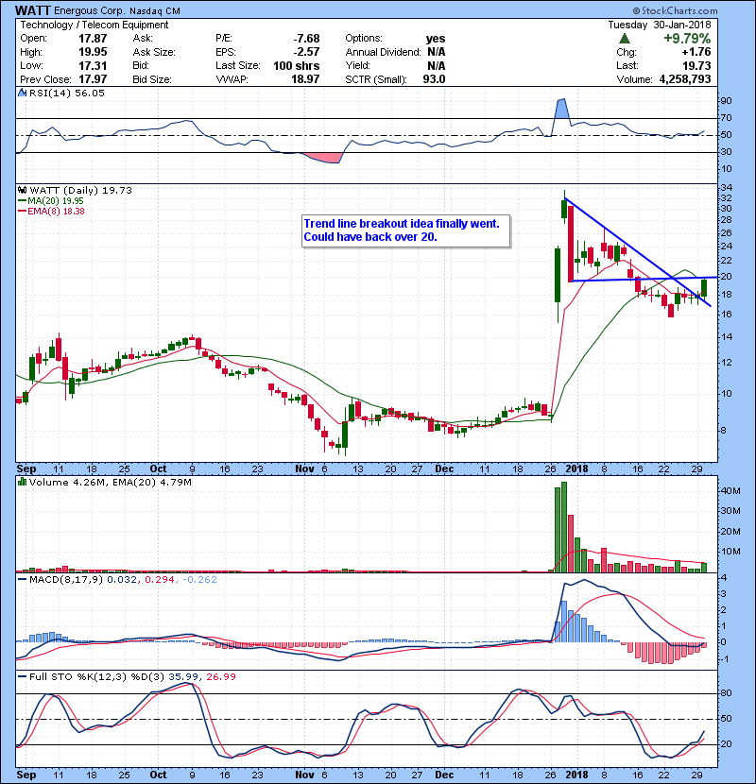Click the date Tuesday 30-Jan-2018
This screenshot has height=784, width=756.
(660, 25)
